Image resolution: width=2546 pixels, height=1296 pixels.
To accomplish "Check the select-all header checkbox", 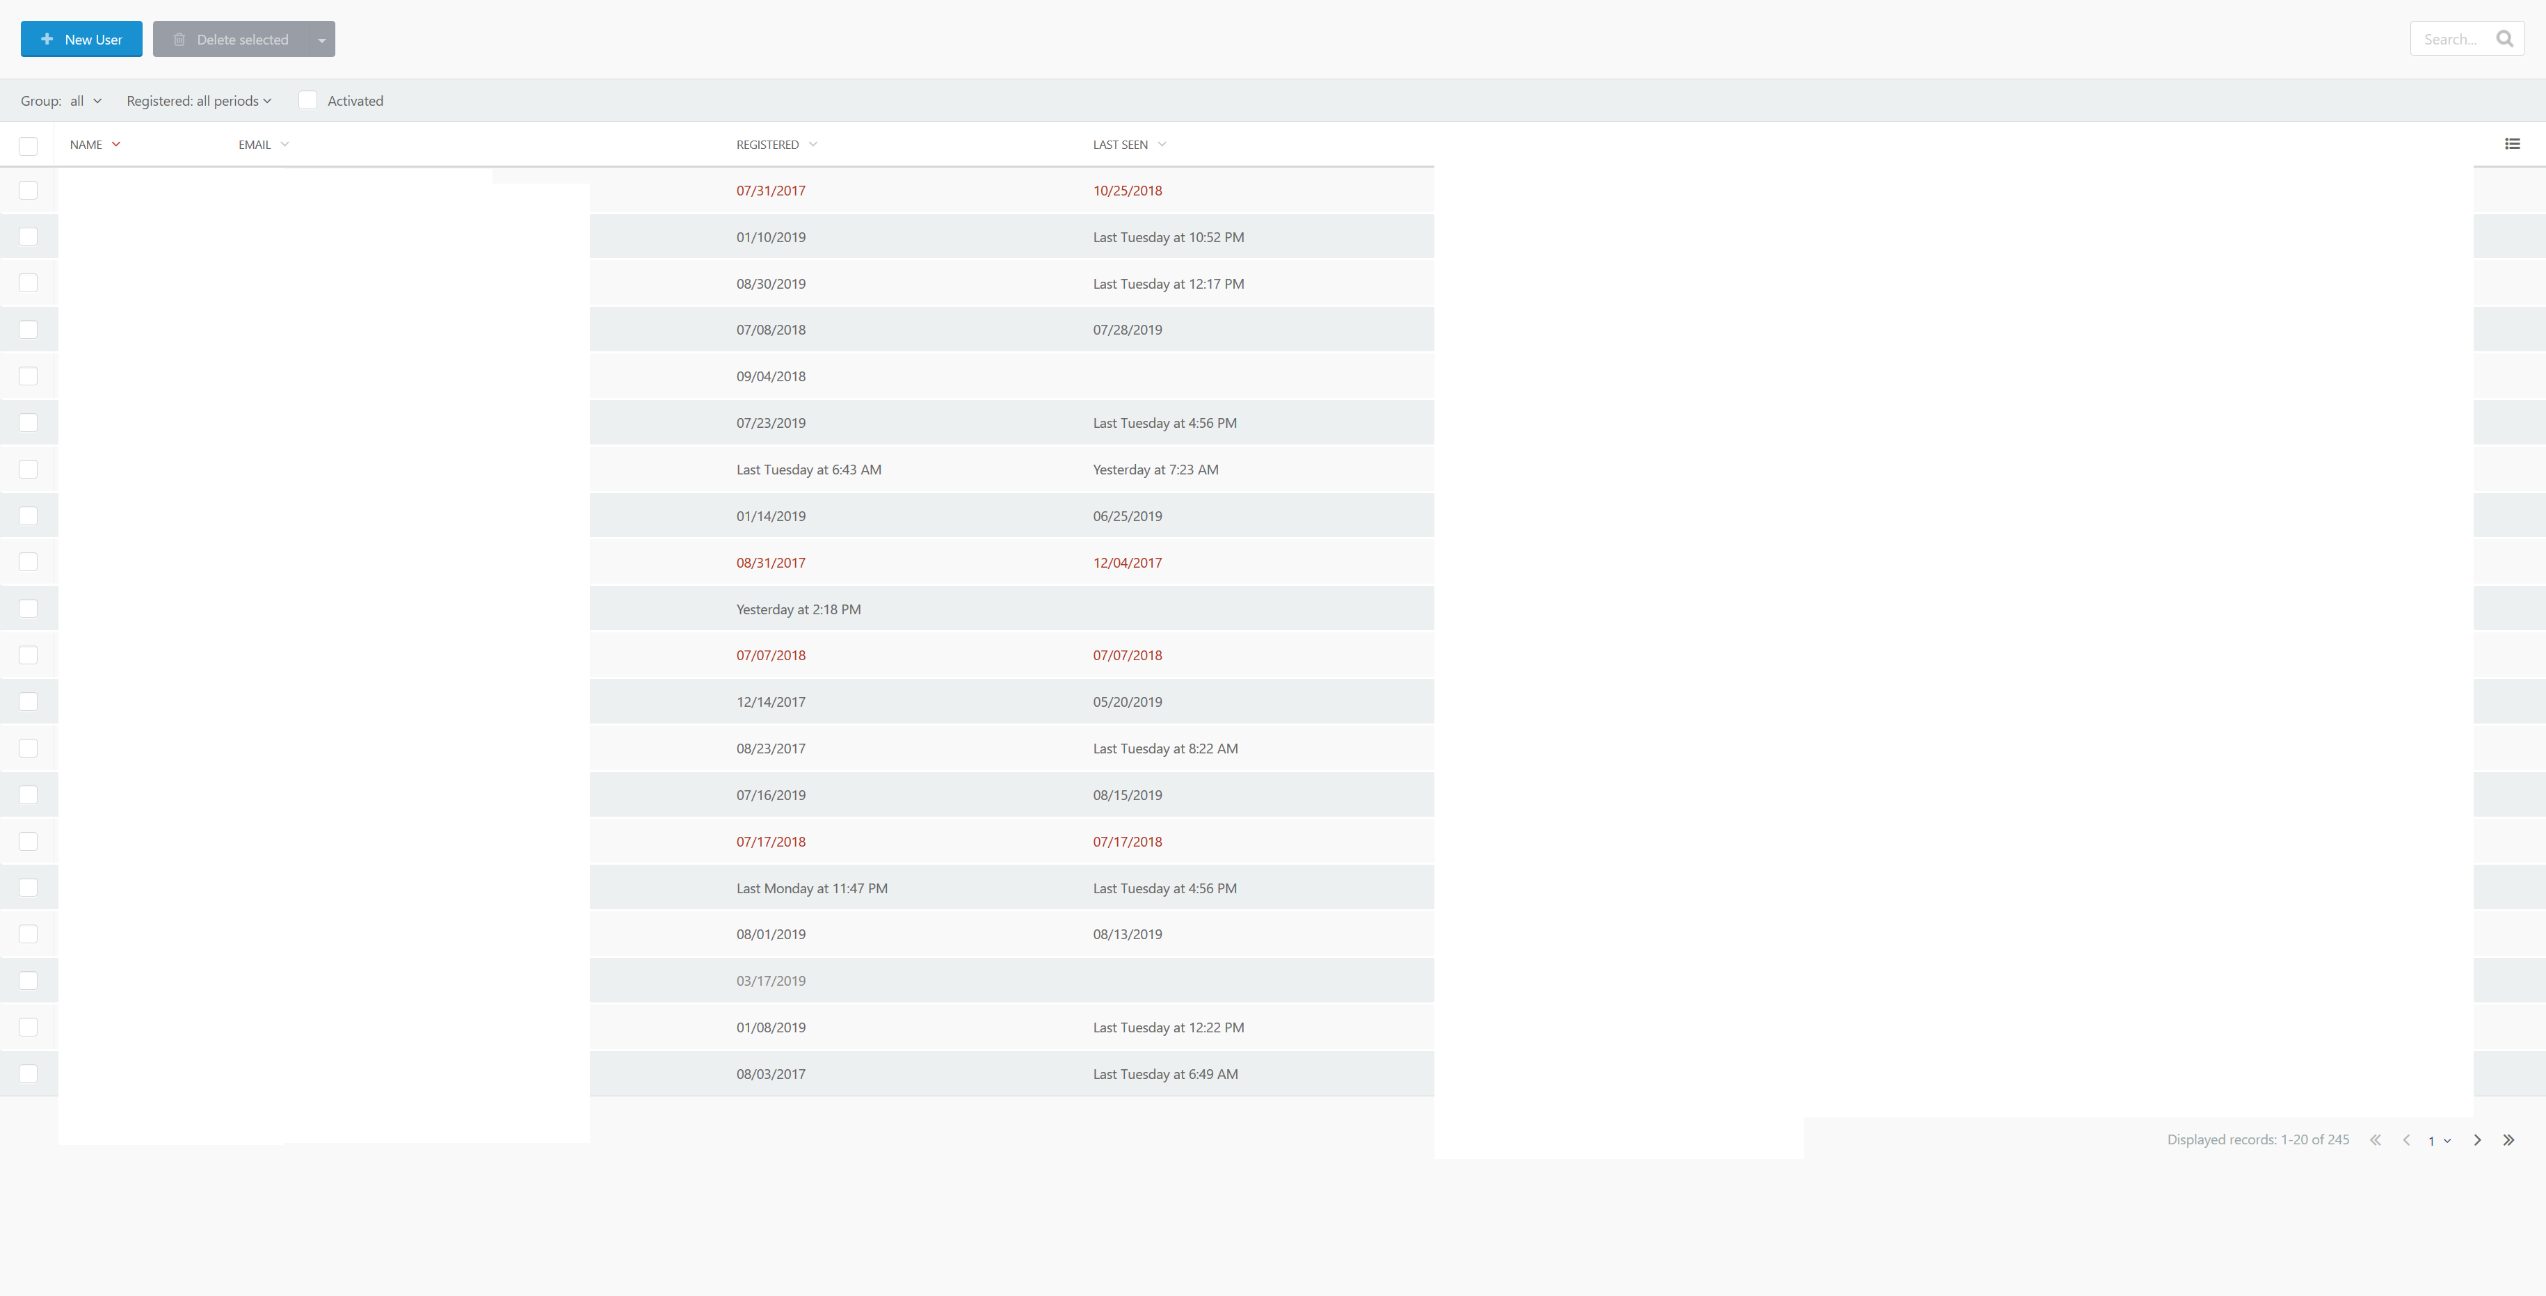I will (28, 145).
